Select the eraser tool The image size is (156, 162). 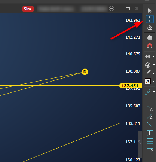coord(150,28)
